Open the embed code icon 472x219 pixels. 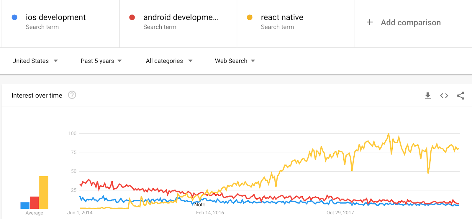coord(444,95)
